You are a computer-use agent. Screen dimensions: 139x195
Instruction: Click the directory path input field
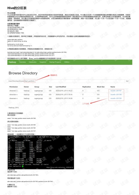(x=66, y=81)
